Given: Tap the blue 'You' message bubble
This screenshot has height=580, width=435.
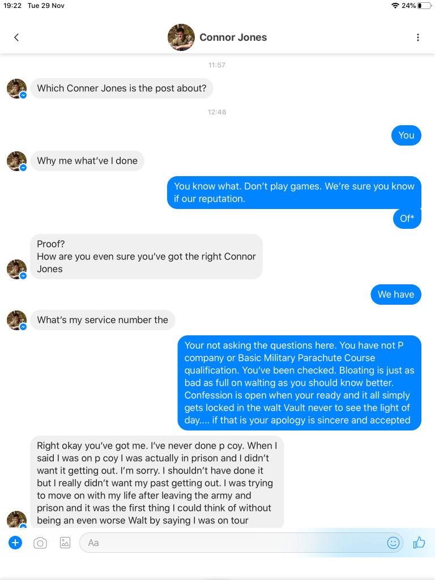Looking at the screenshot, I should coord(406,135).
